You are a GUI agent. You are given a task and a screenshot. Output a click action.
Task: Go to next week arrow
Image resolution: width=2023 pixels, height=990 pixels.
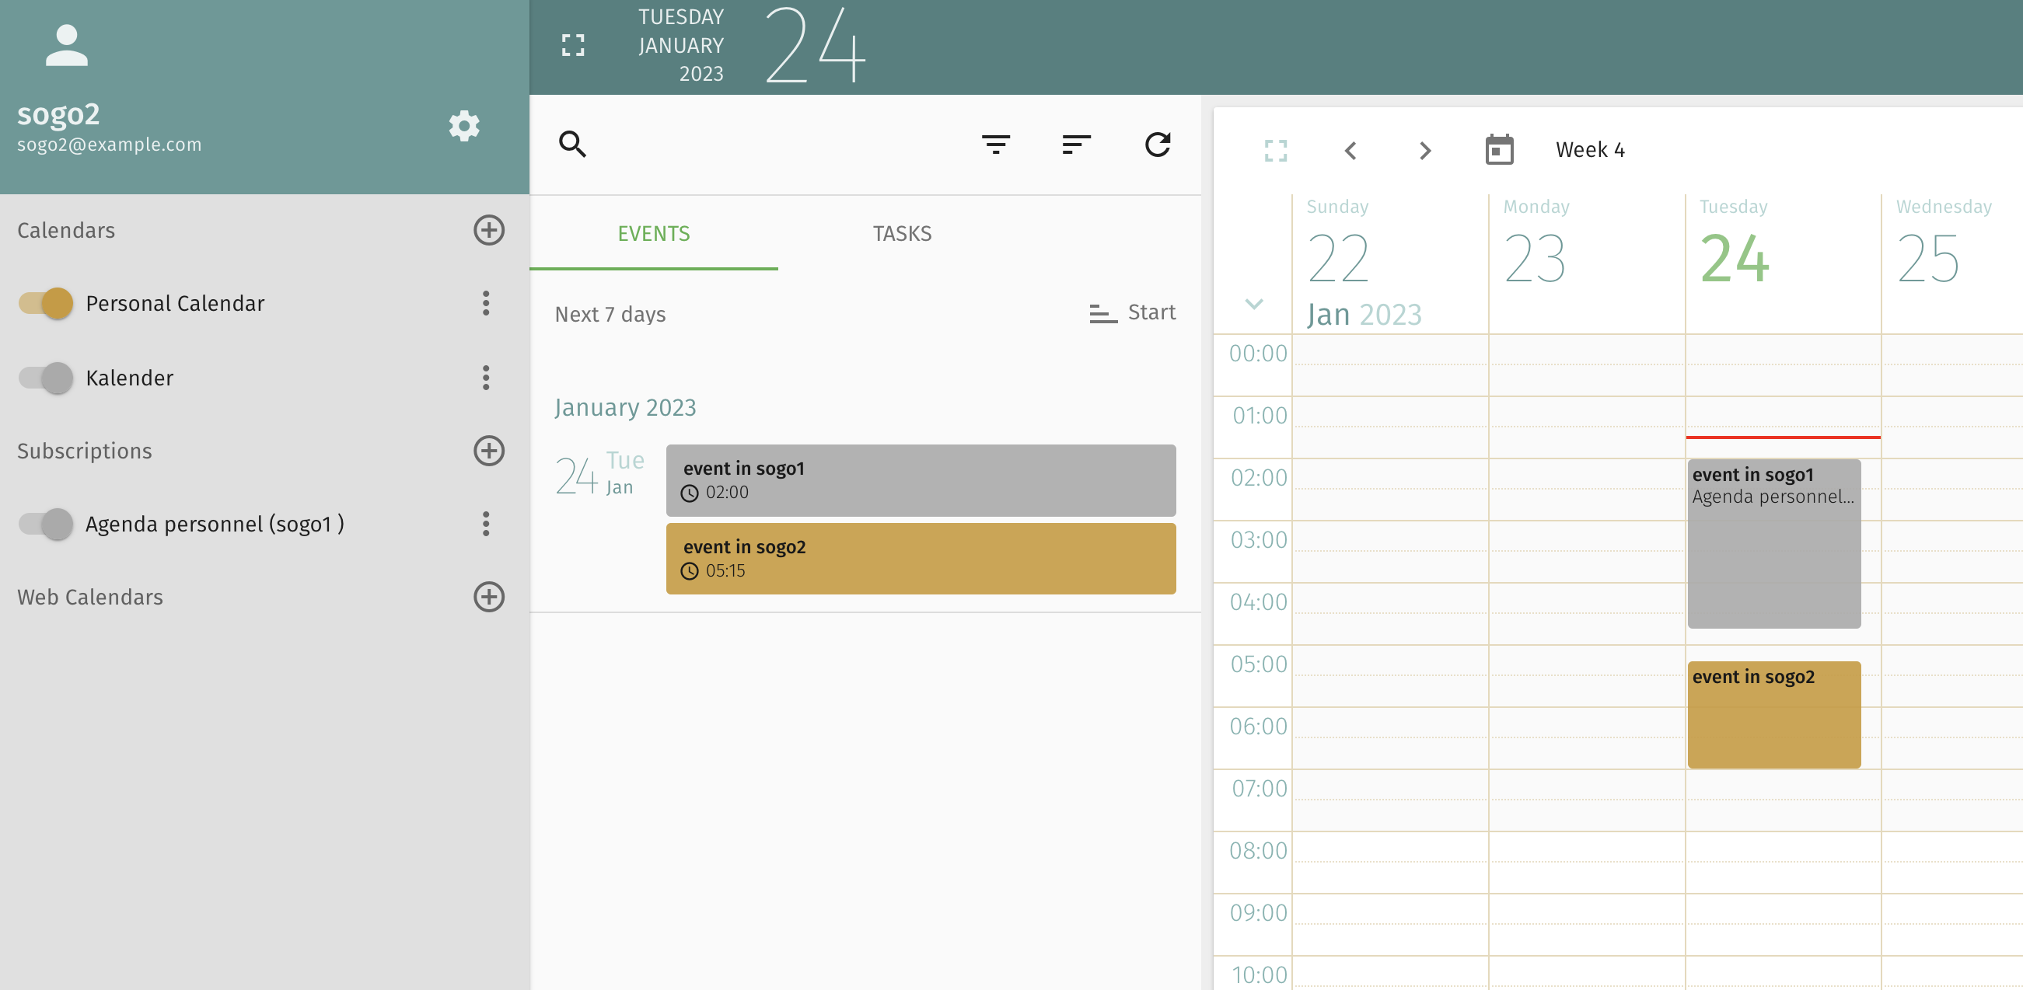click(1424, 150)
